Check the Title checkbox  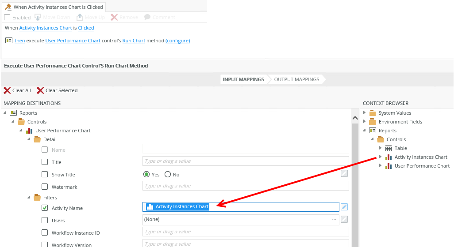coord(45,162)
